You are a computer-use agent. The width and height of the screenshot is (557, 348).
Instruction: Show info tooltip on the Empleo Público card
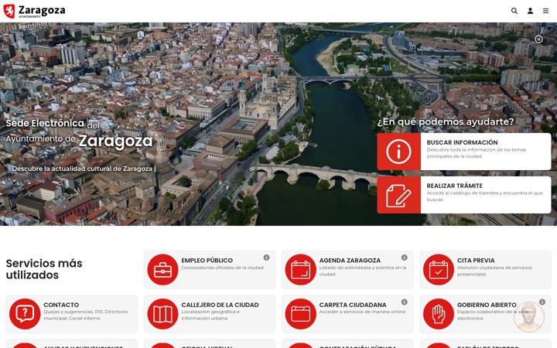point(266,258)
